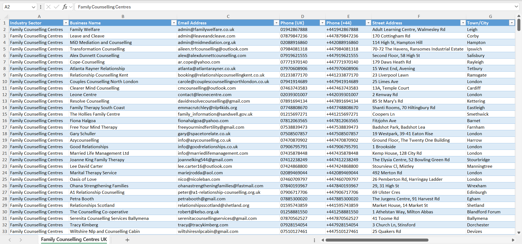Select cell fionahalgoa@yahoo.com
Screen dimensions: 522x244
coord(228,121)
